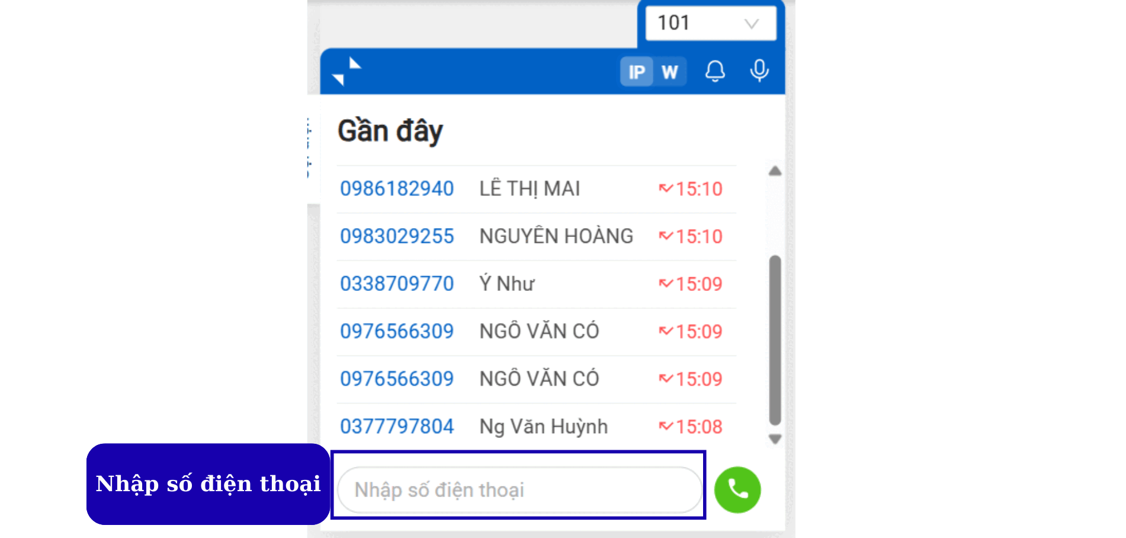Image resolution: width=1126 pixels, height=538 pixels.
Task: Click the missed call icon for LÊ THỊ MAI
Action: tap(666, 188)
